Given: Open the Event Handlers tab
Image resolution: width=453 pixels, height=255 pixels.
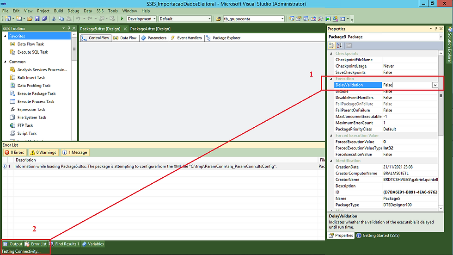Looking at the screenshot, I should (x=186, y=38).
